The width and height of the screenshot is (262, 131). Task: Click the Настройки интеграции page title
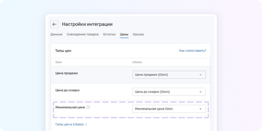87,24
